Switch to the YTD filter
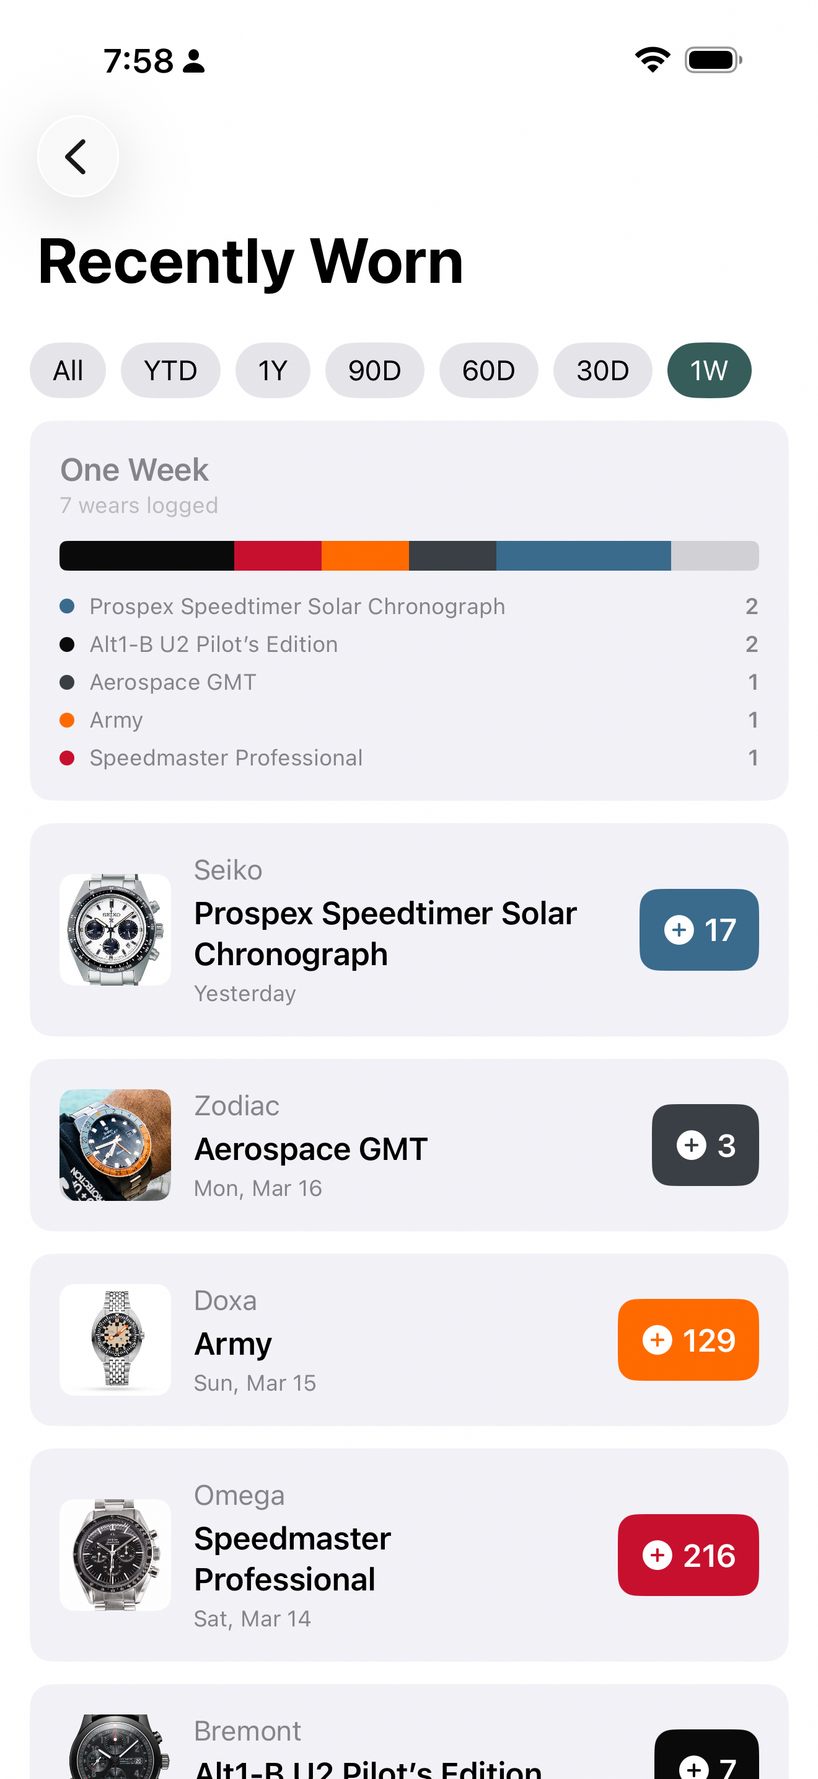The width and height of the screenshot is (818, 1779). [170, 371]
